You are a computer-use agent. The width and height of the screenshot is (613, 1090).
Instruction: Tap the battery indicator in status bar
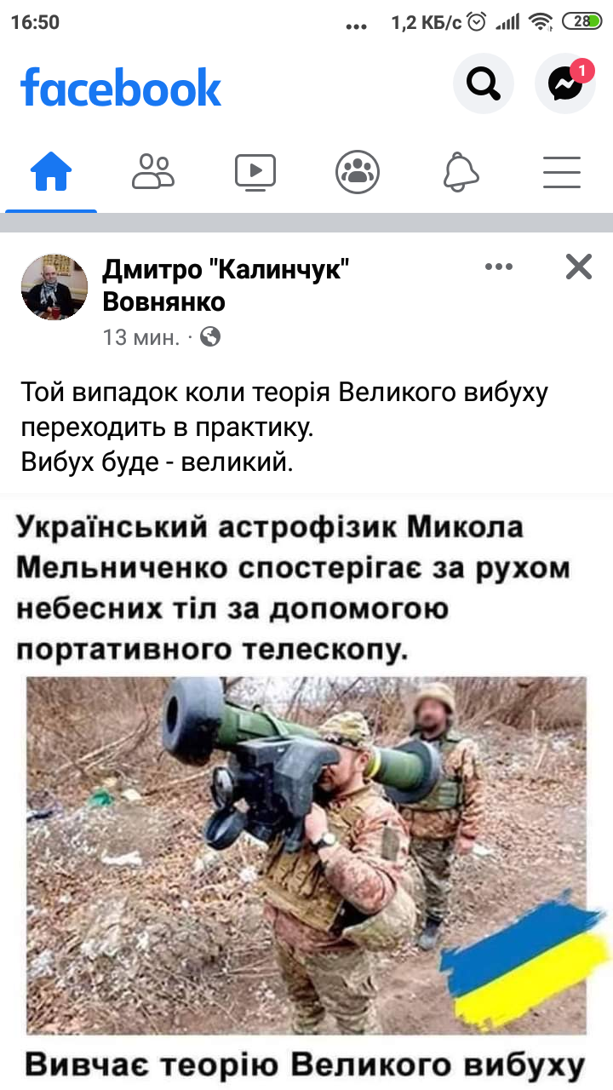581,22
